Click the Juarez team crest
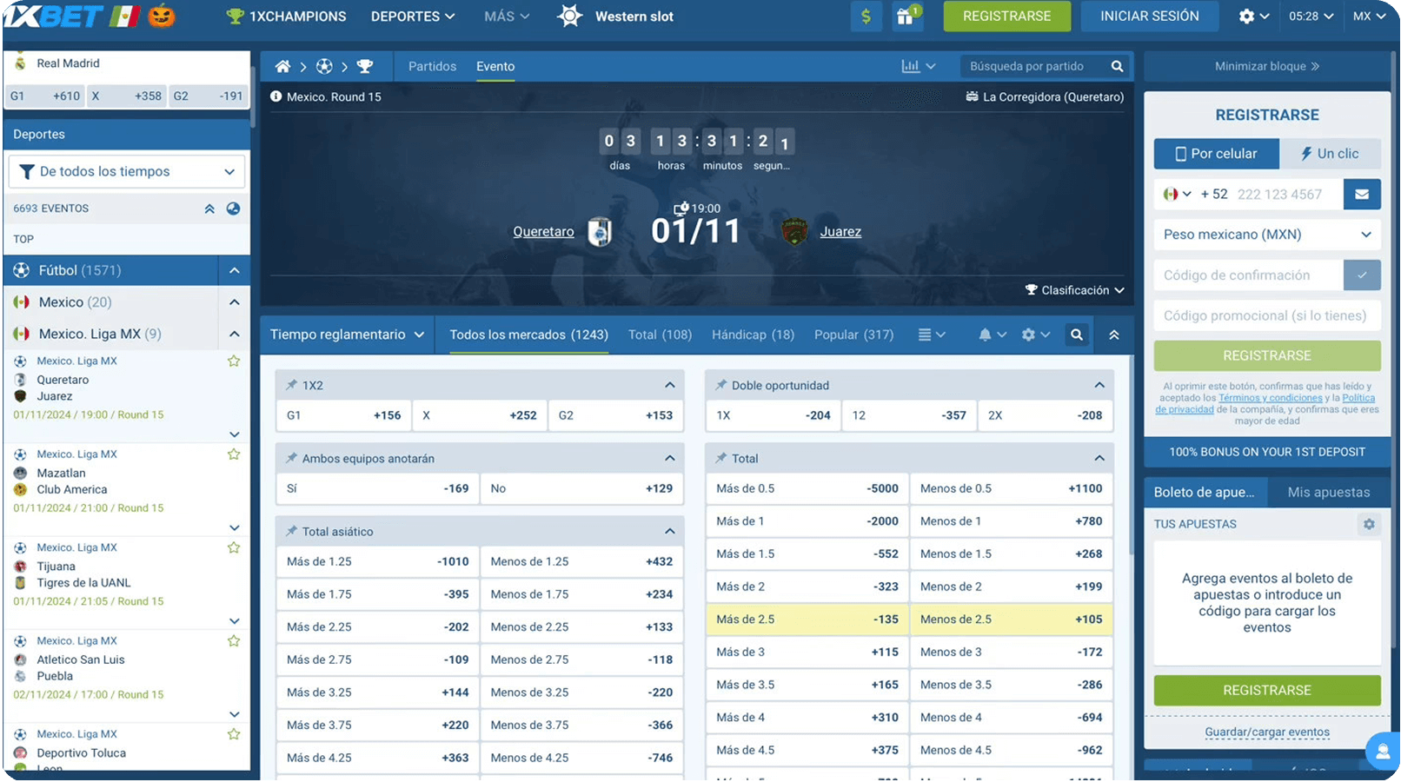This screenshot has width=1401, height=782. pos(794,232)
